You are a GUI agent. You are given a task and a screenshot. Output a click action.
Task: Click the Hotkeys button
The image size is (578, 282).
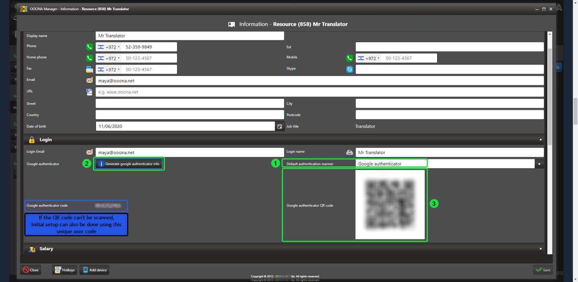[65, 270]
